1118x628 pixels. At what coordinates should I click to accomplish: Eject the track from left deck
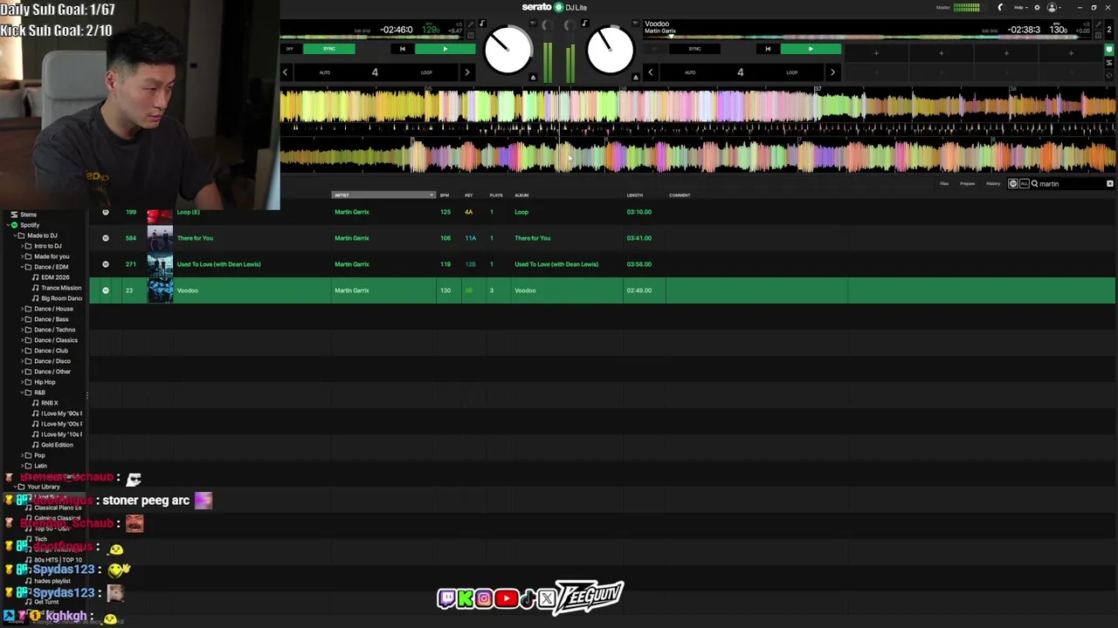[534, 78]
